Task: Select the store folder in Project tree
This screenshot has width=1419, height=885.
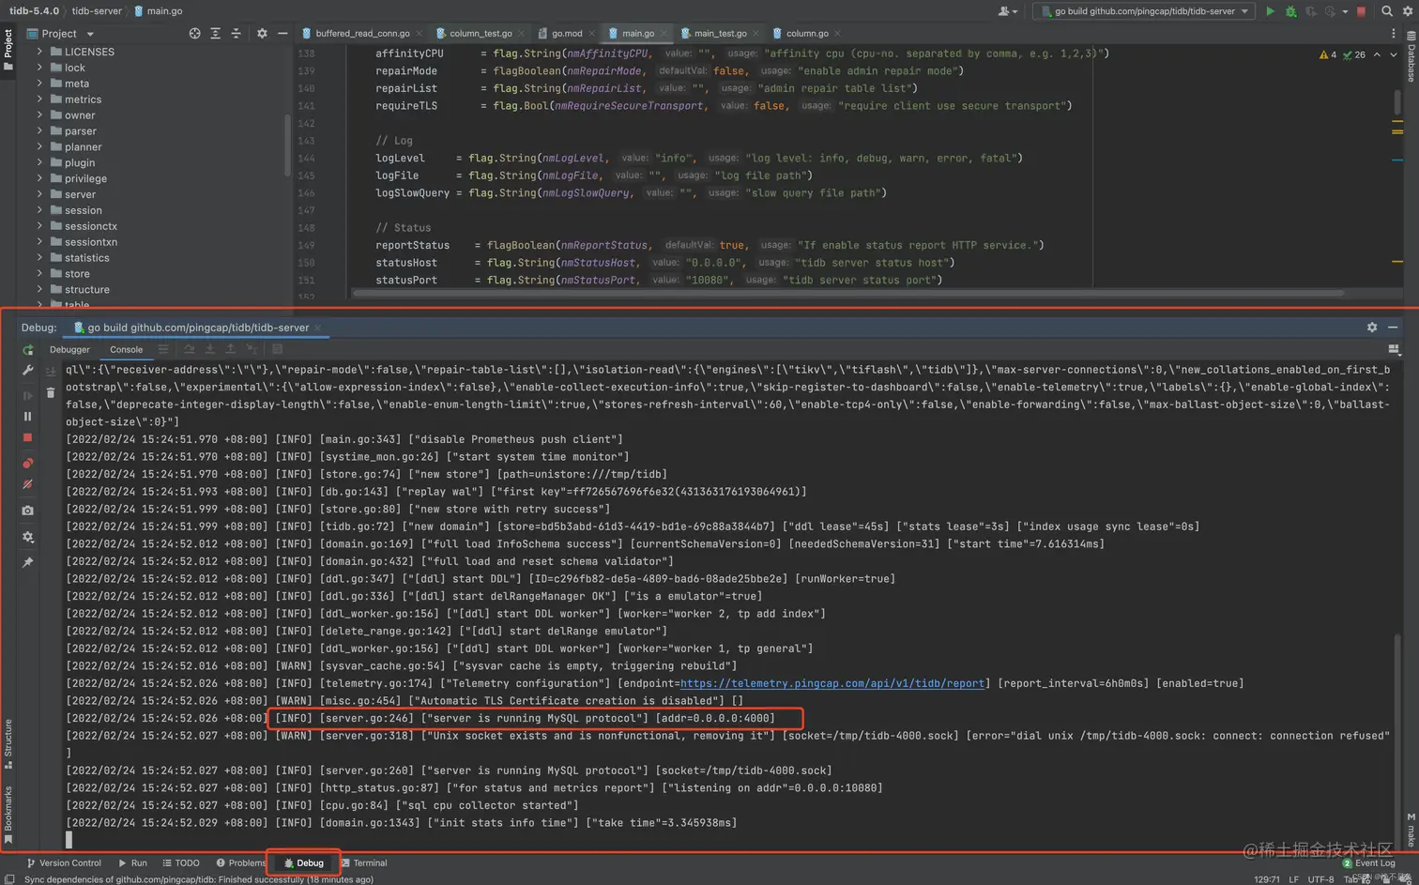Action: pyautogui.click(x=77, y=274)
